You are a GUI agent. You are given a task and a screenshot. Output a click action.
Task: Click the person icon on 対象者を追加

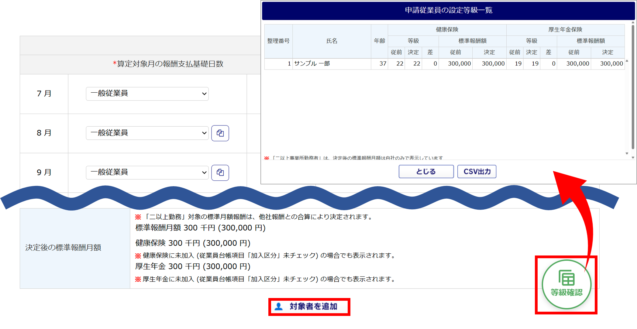[x=278, y=307]
